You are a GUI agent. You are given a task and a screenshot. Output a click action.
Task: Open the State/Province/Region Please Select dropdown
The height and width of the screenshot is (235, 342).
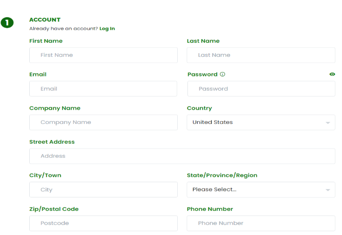[261, 190]
